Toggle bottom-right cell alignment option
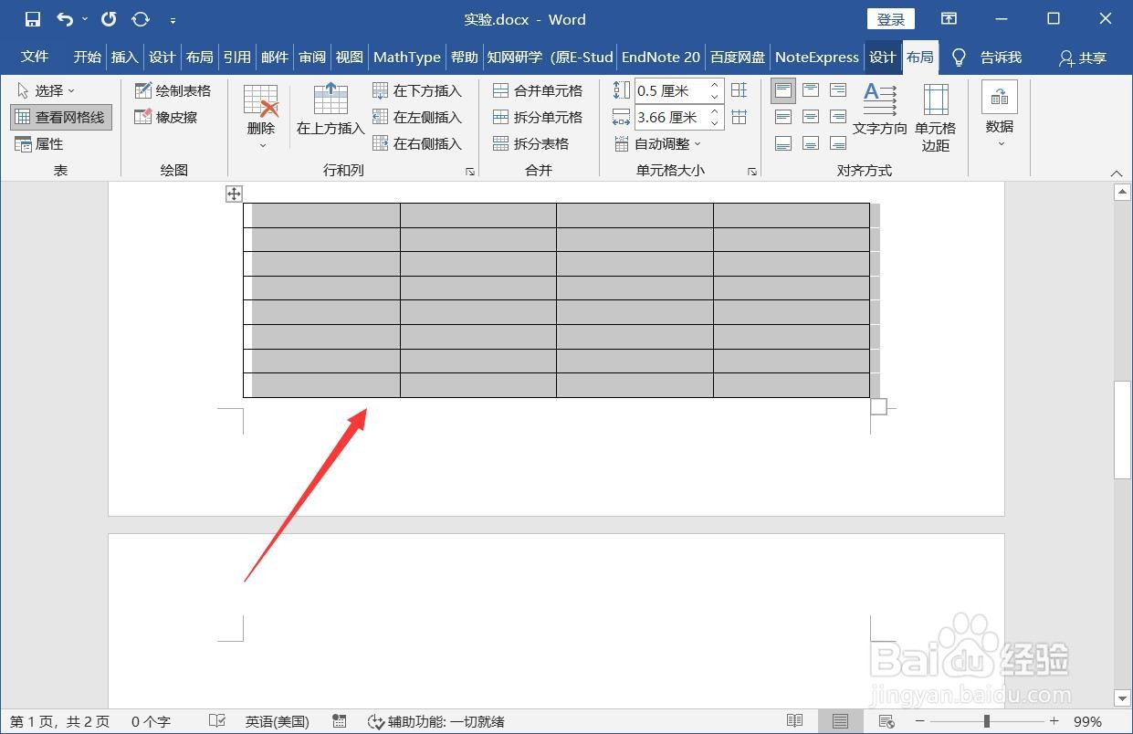Viewport: 1133px width, 734px height. [837, 143]
